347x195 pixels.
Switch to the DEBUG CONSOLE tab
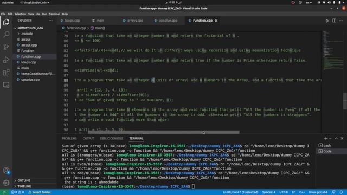tap(112, 138)
